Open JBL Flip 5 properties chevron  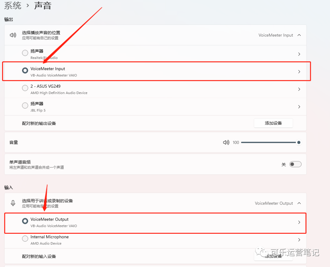pos(299,107)
